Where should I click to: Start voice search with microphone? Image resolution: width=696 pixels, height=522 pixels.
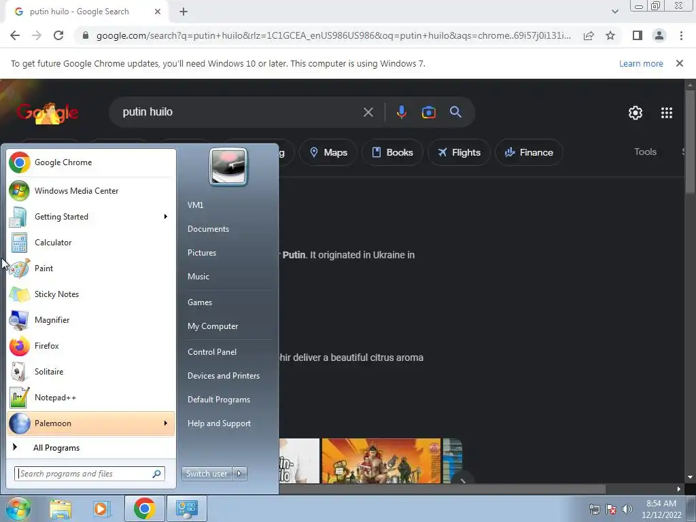click(x=401, y=112)
